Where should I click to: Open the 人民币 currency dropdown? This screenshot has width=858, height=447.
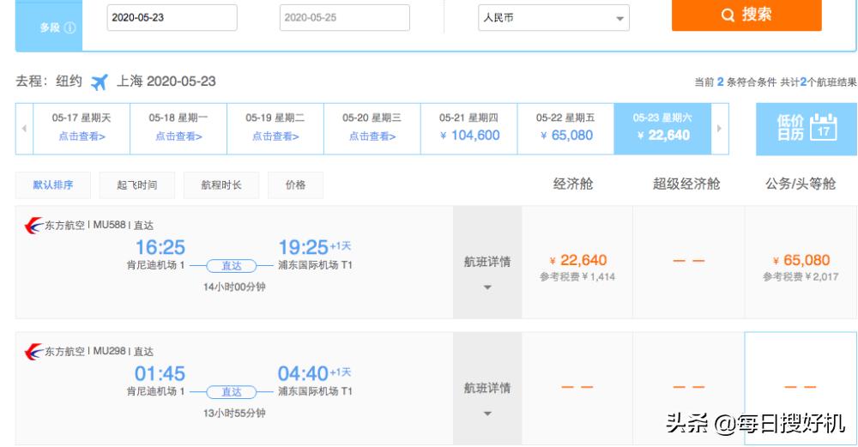[553, 17]
